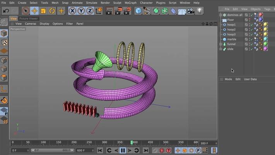Open the MoGraph menu
Screen dimensions: 275x155
coord(130,3)
